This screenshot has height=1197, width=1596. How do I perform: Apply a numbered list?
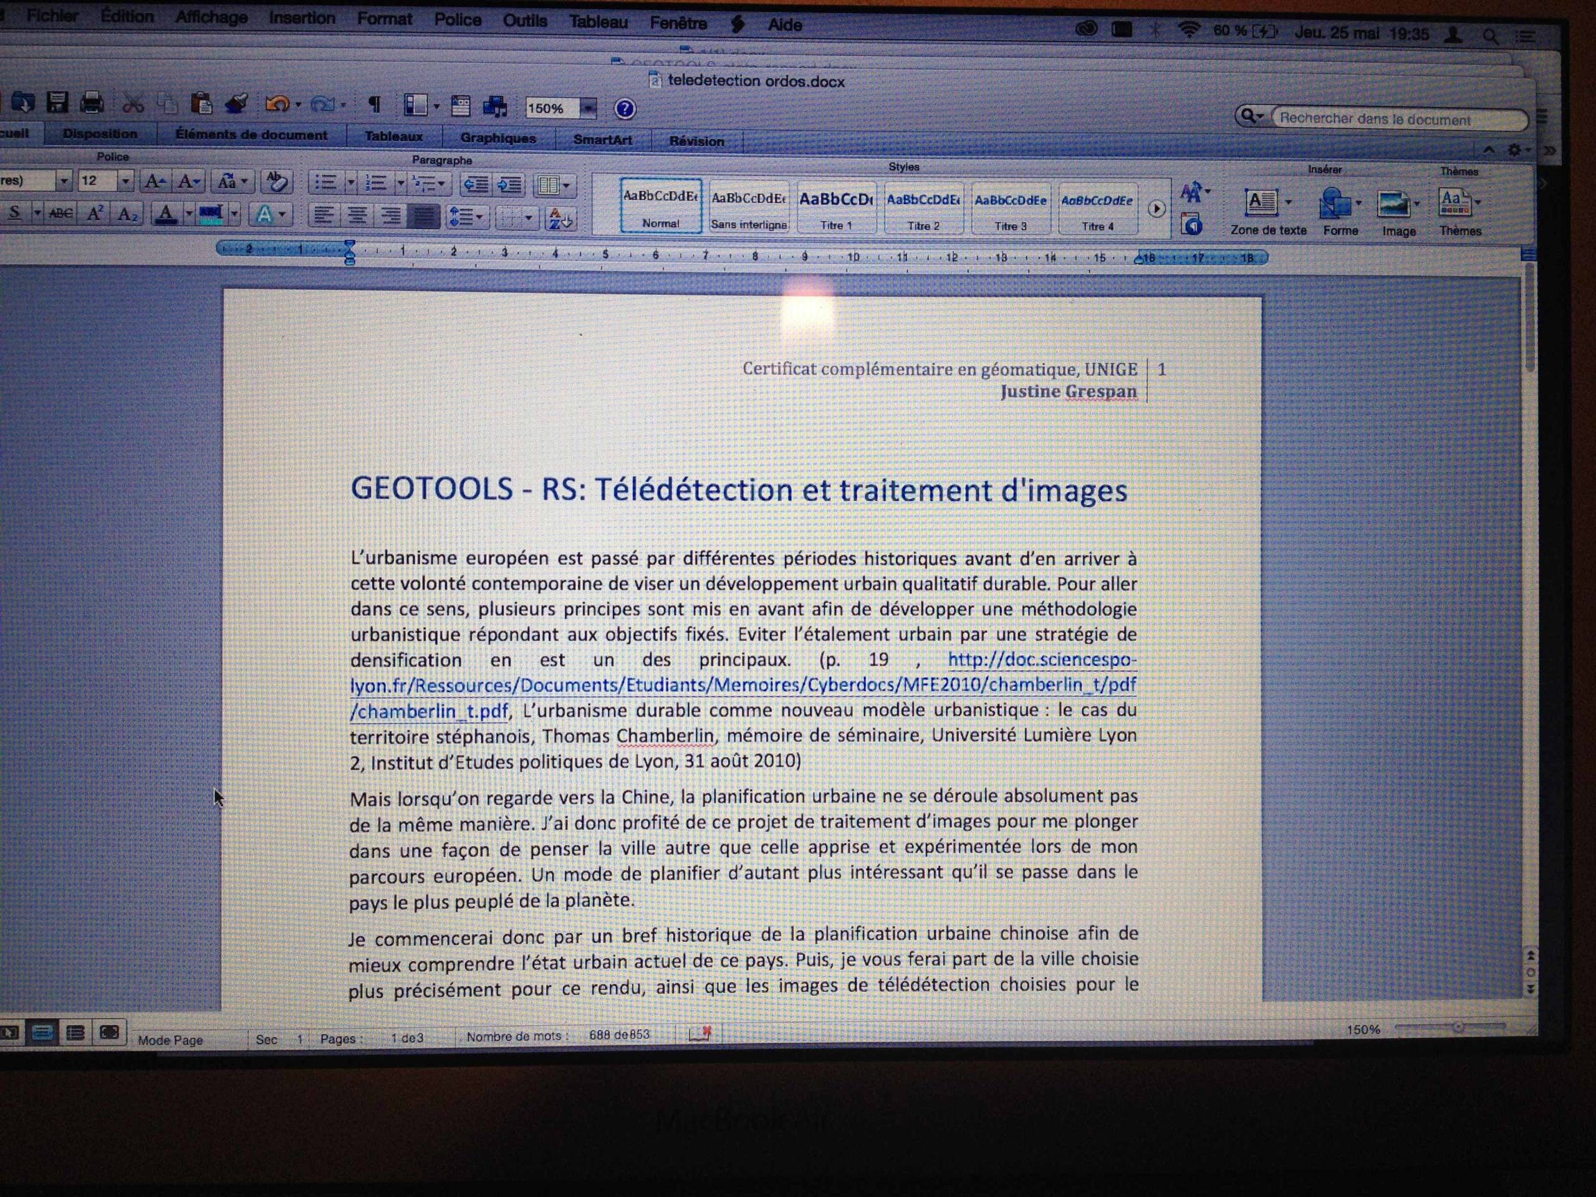[x=376, y=184]
